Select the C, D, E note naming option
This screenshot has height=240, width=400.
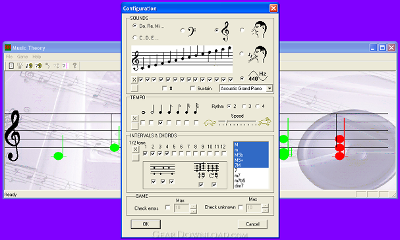pos(134,37)
